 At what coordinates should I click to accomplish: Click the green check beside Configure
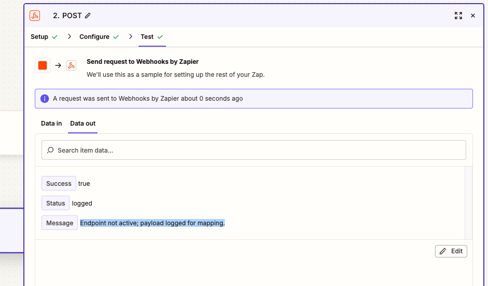[116, 37]
